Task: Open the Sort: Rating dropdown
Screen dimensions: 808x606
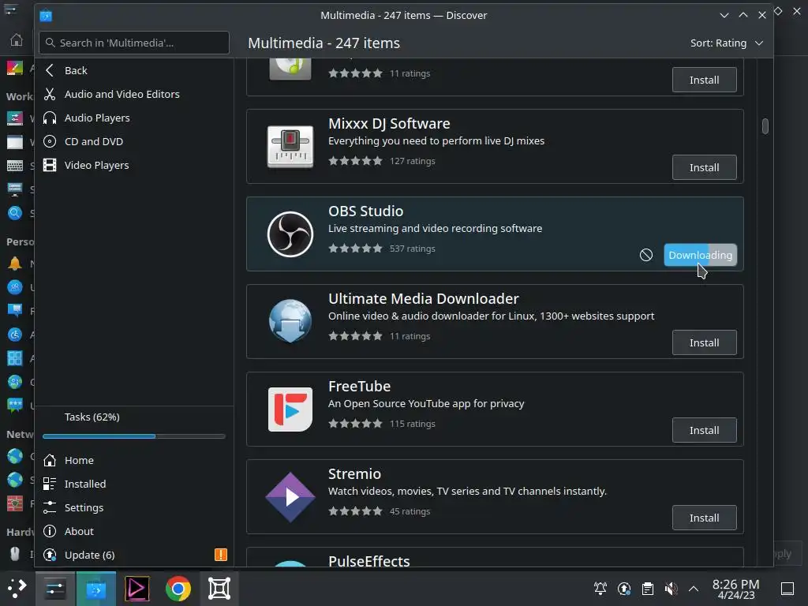Action: tap(726, 43)
